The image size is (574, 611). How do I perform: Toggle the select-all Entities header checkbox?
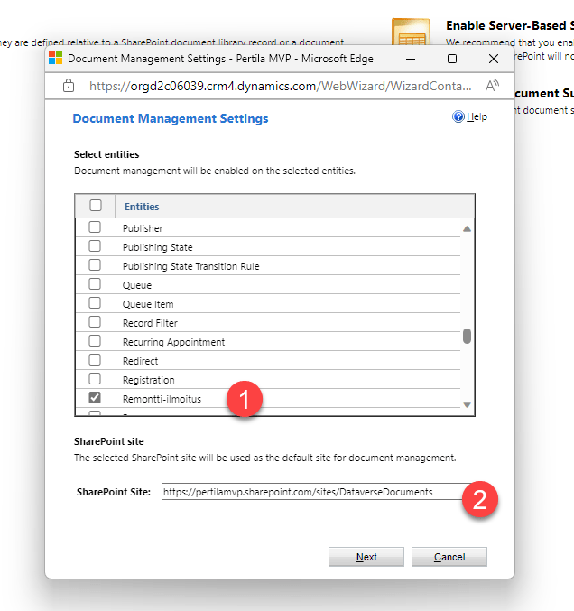(x=96, y=206)
